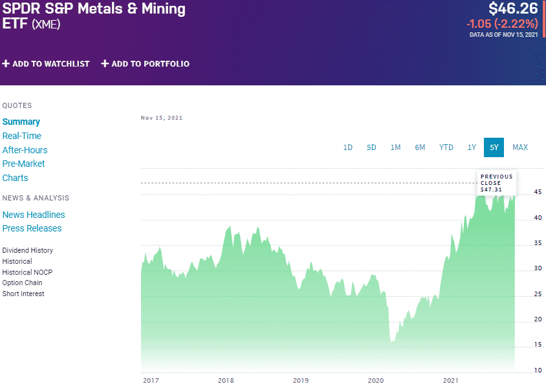Open the Charts section
Viewport: 546px width, 386px height.
(x=15, y=178)
